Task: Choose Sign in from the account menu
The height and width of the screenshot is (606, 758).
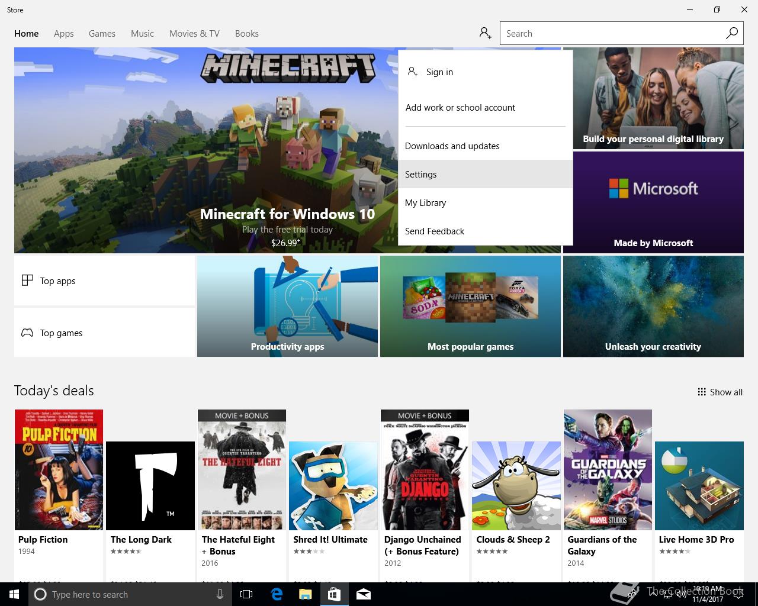Action: [485, 72]
